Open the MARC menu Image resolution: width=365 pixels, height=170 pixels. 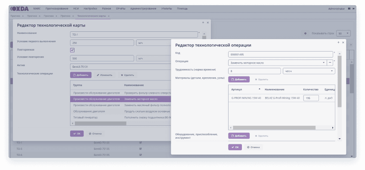[x=37, y=9]
